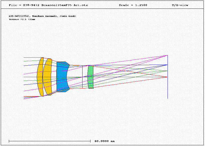
Task: Click the 'Hexanon F3.5 135mm' caption
Action: (22, 19)
